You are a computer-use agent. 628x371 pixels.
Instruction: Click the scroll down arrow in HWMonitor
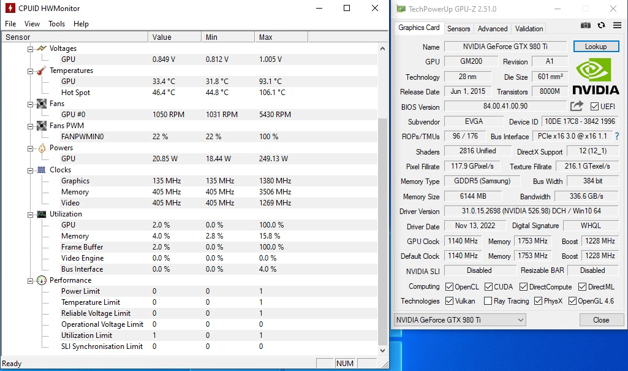tap(382, 350)
